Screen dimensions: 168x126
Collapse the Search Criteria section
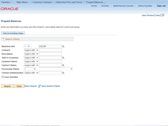point(3,39)
